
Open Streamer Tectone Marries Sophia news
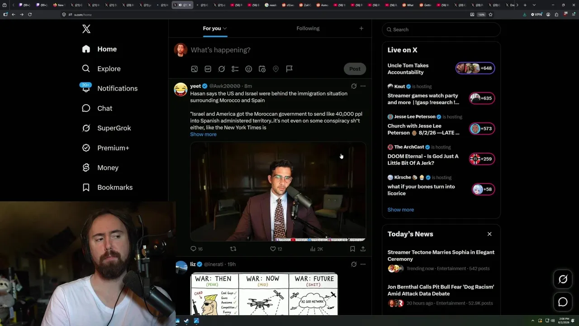(441, 255)
